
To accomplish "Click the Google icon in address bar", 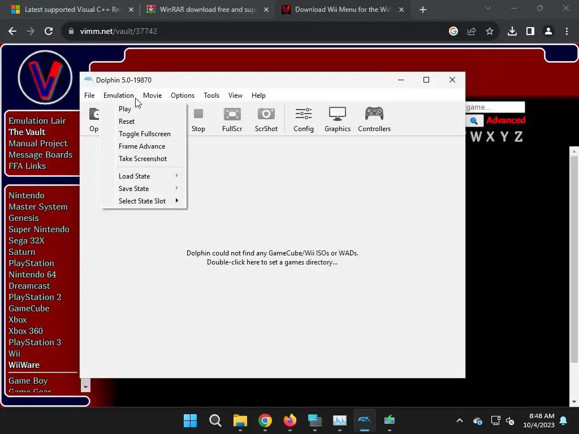I will click(453, 32).
